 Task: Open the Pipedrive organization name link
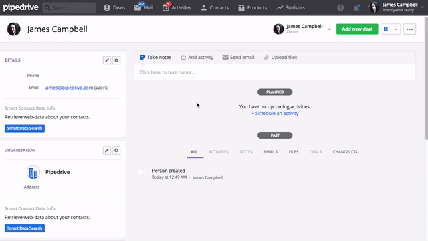[x=58, y=172]
